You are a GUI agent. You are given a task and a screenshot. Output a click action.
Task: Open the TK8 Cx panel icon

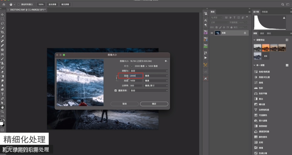pos(205,39)
